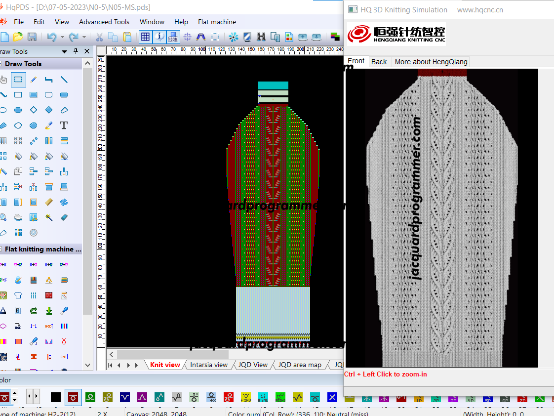This screenshot has height=416, width=554.
Task: Choose the diagonal line tool
Action: [x=64, y=80]
